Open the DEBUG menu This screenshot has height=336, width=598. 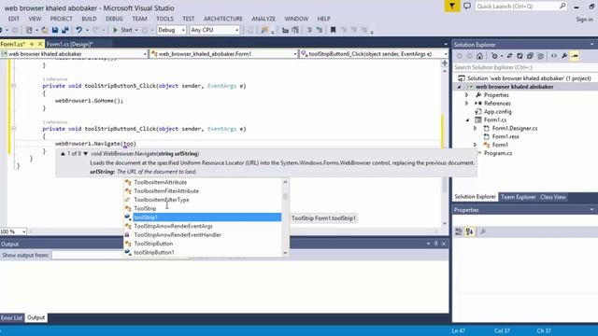click(x=114, y=19)
